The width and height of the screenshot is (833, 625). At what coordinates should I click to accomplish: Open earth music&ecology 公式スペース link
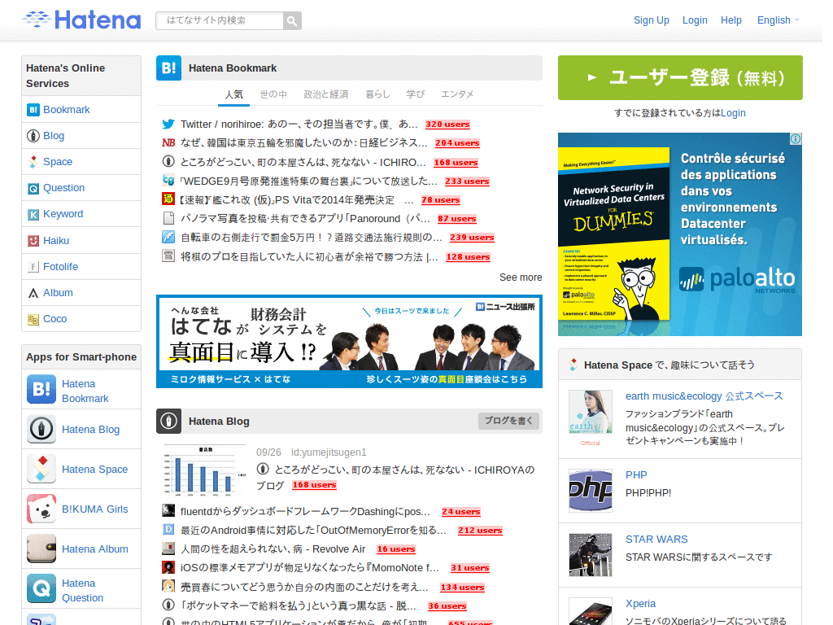coord(704,396)
